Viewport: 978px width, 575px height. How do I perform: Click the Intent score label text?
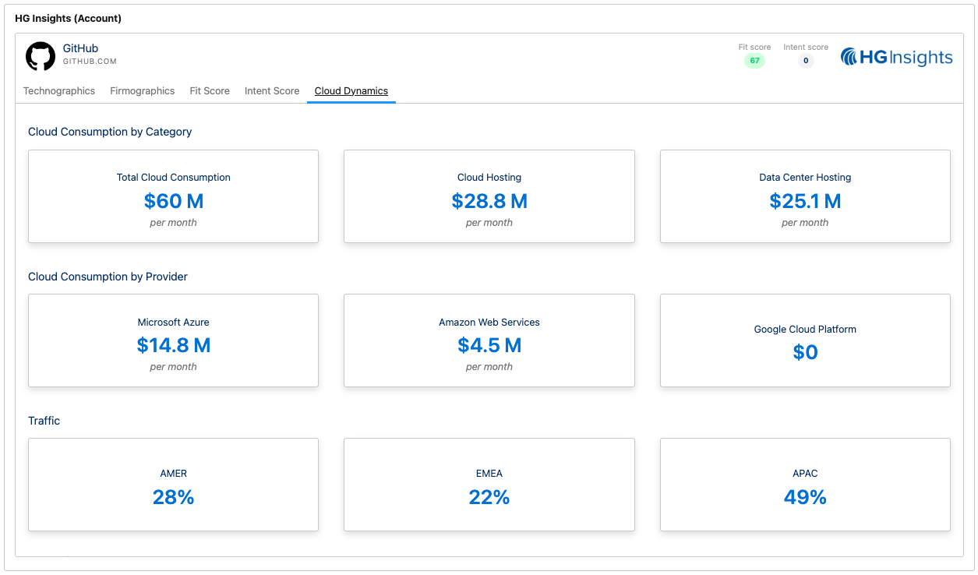pos(806,48)
